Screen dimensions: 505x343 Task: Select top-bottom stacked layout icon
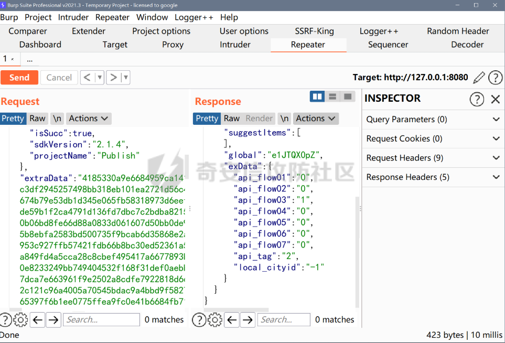point(332,97)
